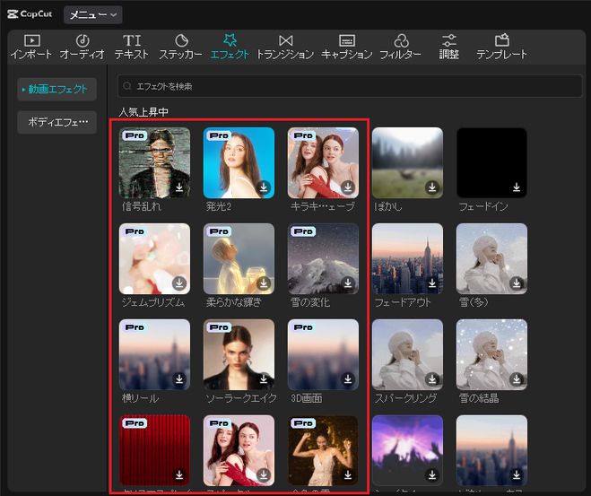Switch to トランジション transitions tab
This screenshot has height=496, width=591.
(x=285, y=47)
